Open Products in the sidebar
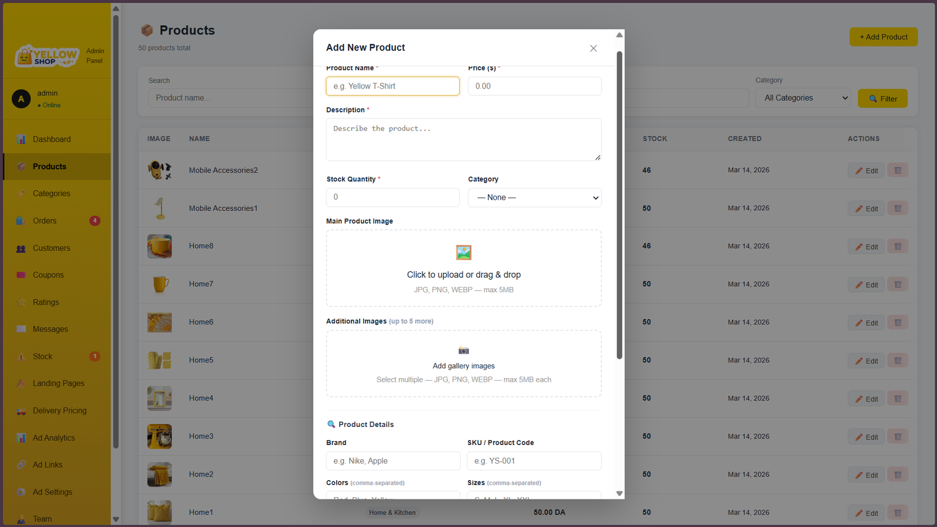Screen dimensions: 937x527 (57, 166)
